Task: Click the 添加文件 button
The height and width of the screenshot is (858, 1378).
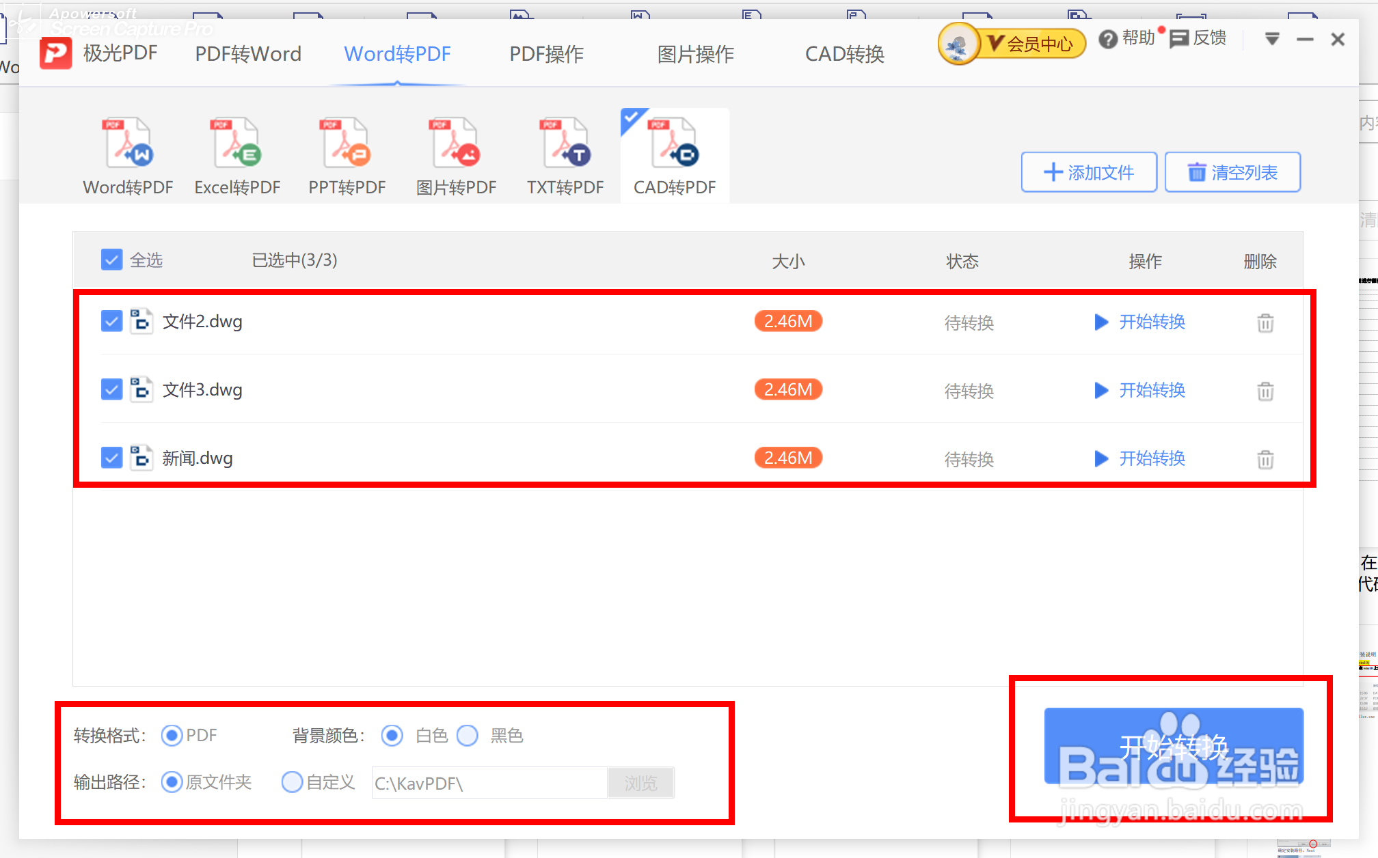Action: click(1089, 172)
